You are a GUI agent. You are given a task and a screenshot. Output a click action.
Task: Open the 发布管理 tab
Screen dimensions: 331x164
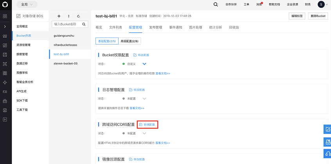tap(156, 27)
